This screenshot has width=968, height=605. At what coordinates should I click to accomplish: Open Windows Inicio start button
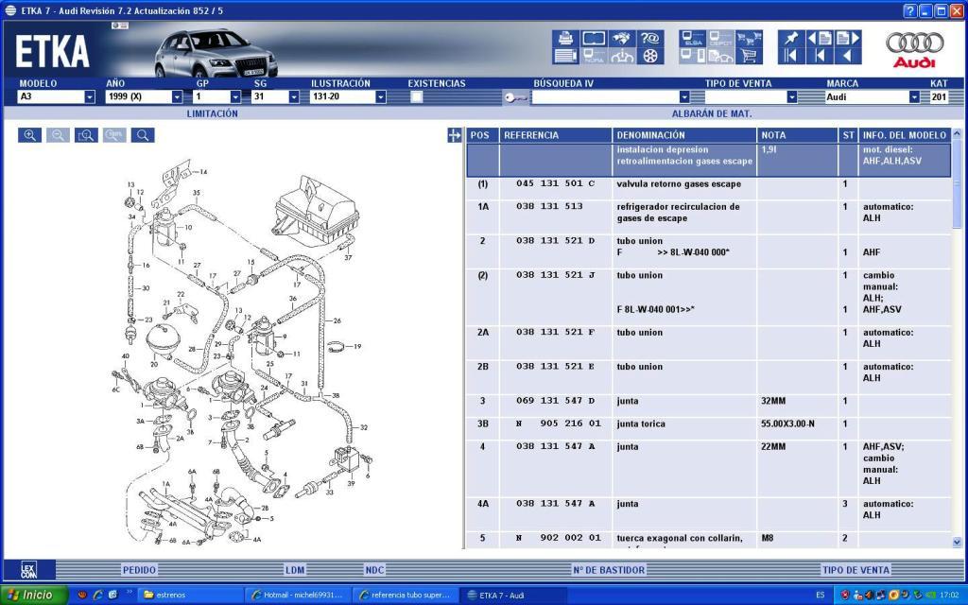point(32,596)
